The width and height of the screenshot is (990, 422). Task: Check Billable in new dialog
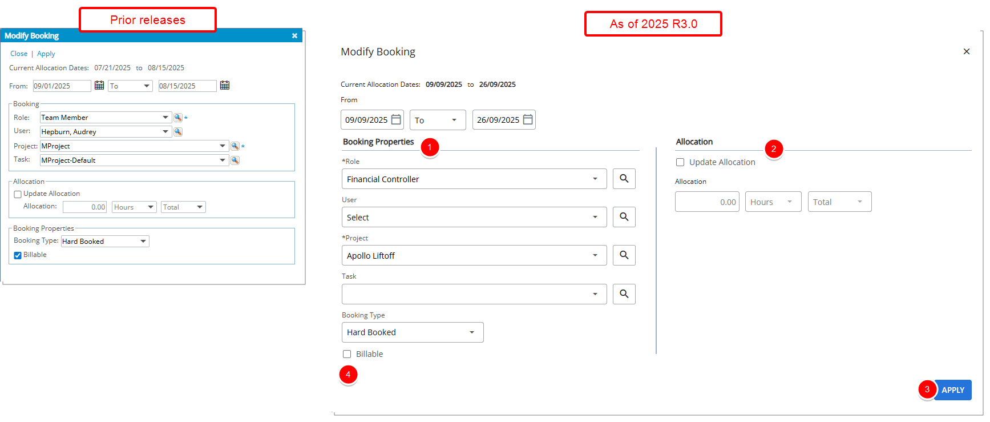(x=347, y=354)
